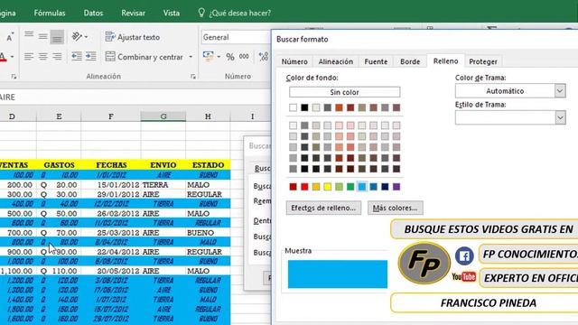Viewport: 578px width, 325px height.
Task: Click the FECHAS header cell
Action: point(111,165)
